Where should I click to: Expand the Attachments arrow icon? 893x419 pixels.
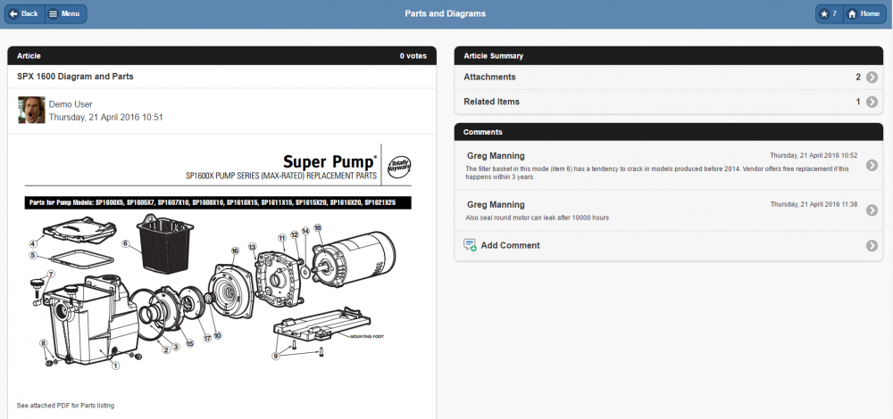872,78
